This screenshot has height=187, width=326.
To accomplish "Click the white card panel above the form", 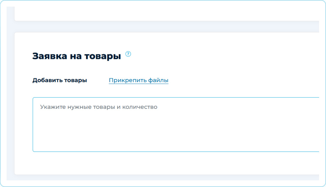I will pyautogui.click(x=165, y=12).
